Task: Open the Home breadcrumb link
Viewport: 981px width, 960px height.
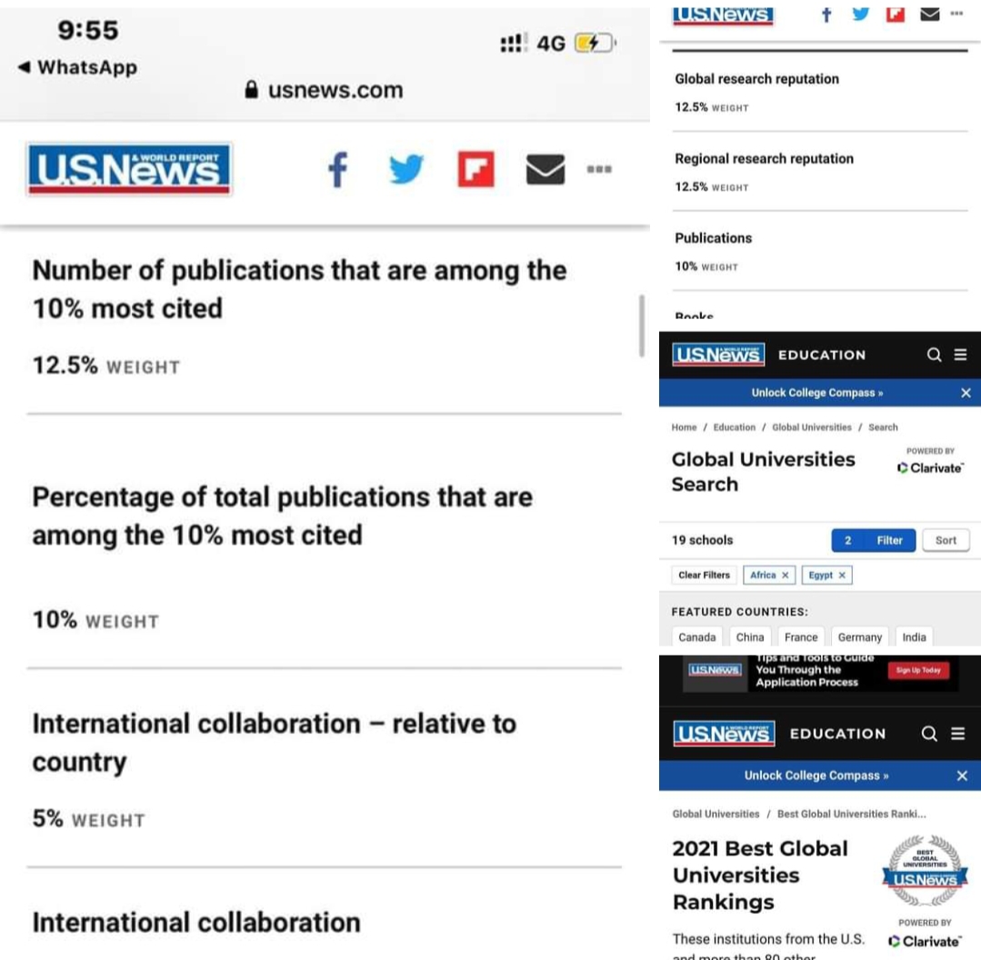Action: tap(684, 427)
